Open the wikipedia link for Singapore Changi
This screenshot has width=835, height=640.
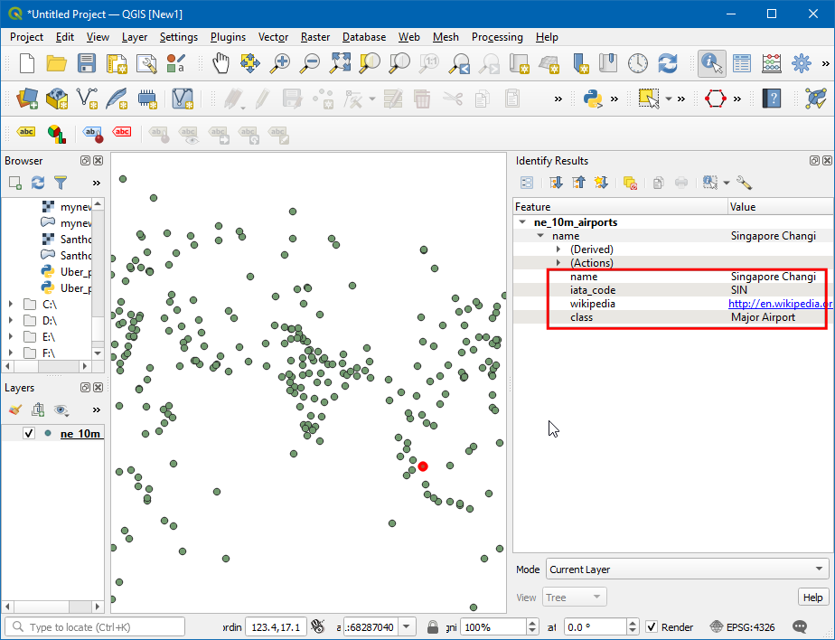(x=779, y=304)
